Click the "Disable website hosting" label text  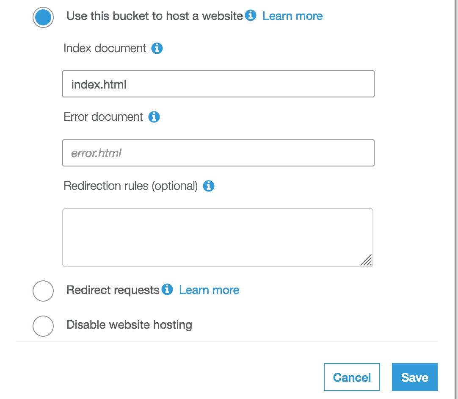[129, 325]
